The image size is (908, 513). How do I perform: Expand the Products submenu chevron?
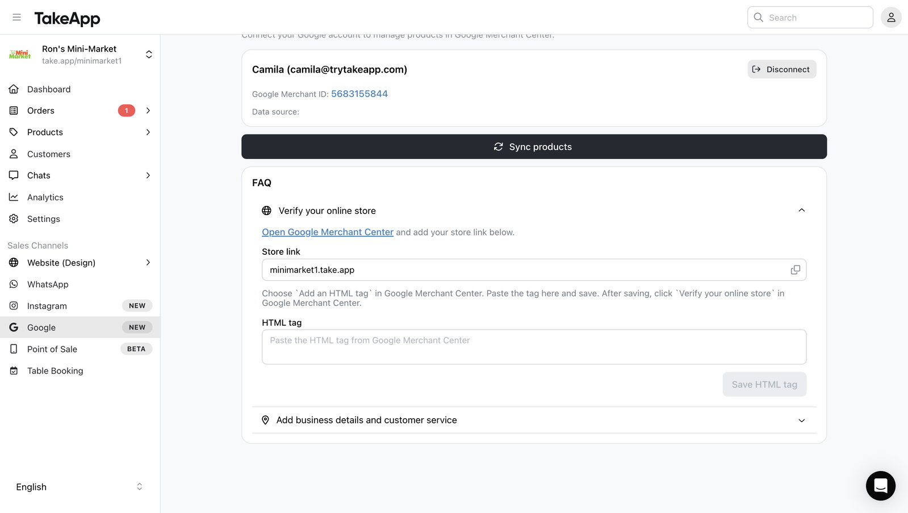[148, 132]
